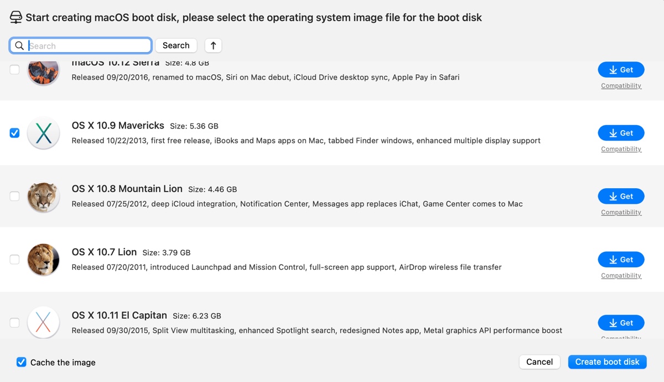The width and height of the screenshot is (664, 382).
Task: Click the OS X Mavericks logo icon
Action: (43, 133)
